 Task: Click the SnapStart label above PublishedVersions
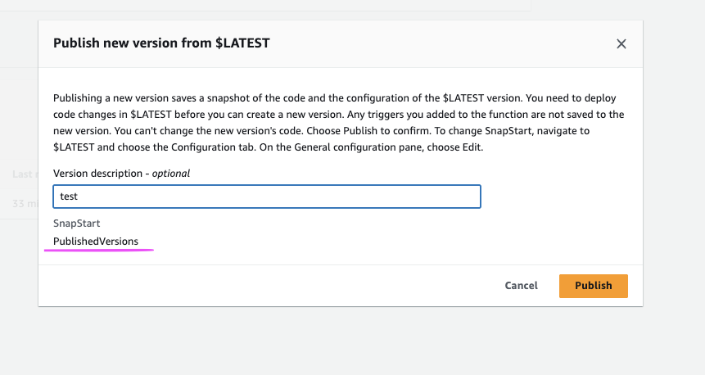pos(76,223)
